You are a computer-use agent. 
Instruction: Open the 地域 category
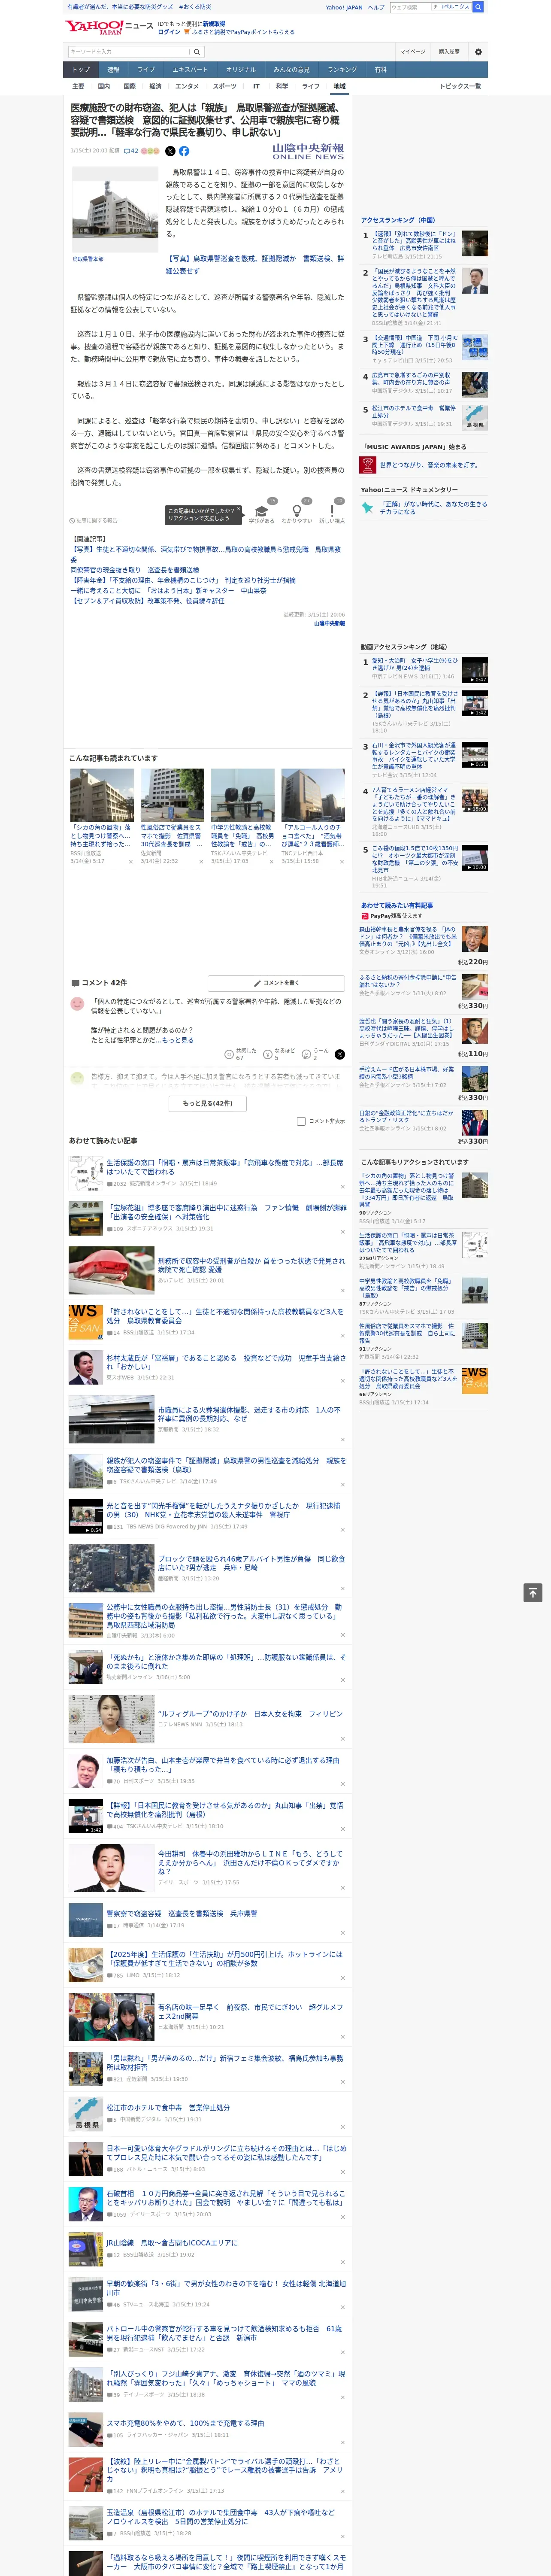[x=340, y=86]
